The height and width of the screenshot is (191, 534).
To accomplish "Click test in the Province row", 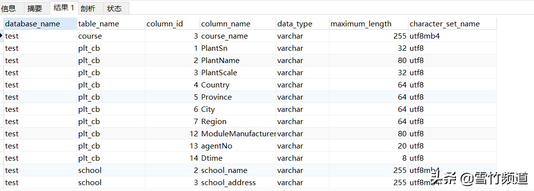I will point(40,97).
